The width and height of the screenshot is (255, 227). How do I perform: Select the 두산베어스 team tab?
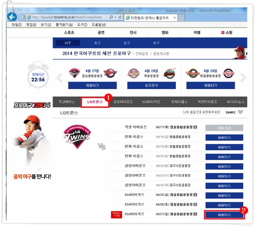(67, 101)
